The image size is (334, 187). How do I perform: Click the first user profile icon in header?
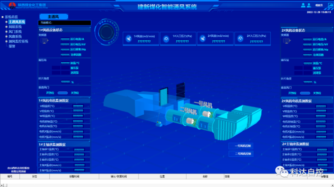click(303, 5)
